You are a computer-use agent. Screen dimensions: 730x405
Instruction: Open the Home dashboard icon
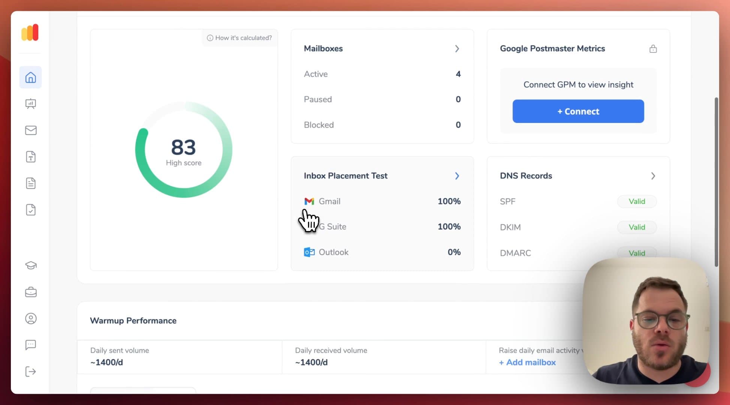[x=30, y=77]
